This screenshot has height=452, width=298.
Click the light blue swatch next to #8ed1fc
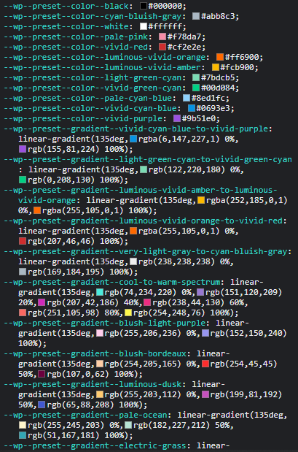187,99
